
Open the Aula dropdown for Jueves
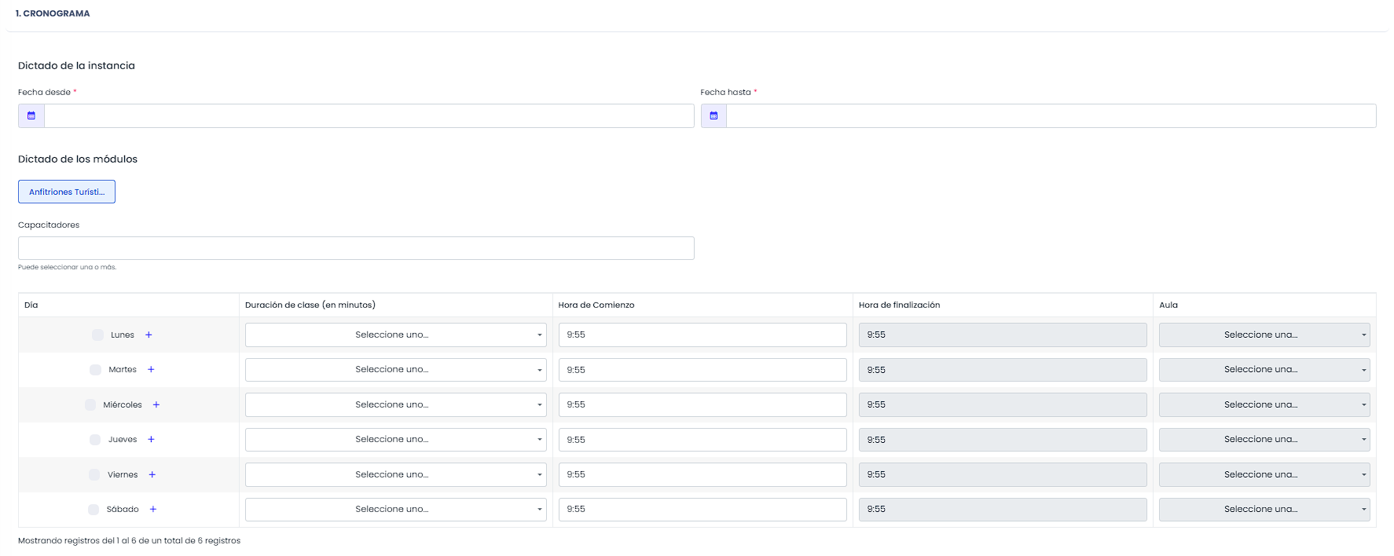click(x=1264, y=439)
